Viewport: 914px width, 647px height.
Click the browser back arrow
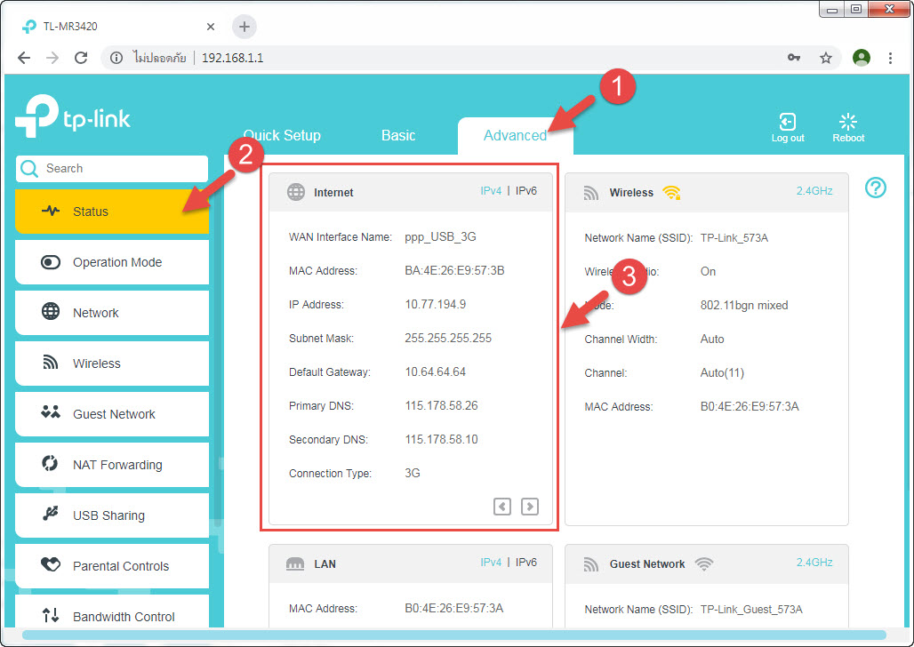(x=24, y=58)
